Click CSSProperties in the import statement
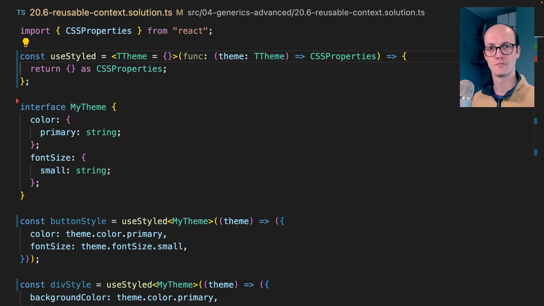Image resolution: width=544 pixels, height=306 pixels. tap(99, 31)
